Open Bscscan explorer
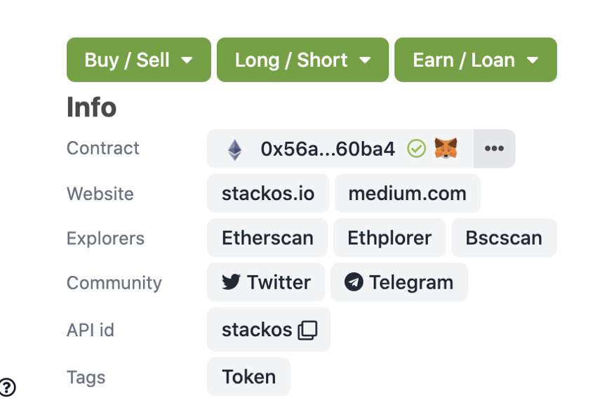The width and height of the screenshot is (614, 403). coord(504,238)
